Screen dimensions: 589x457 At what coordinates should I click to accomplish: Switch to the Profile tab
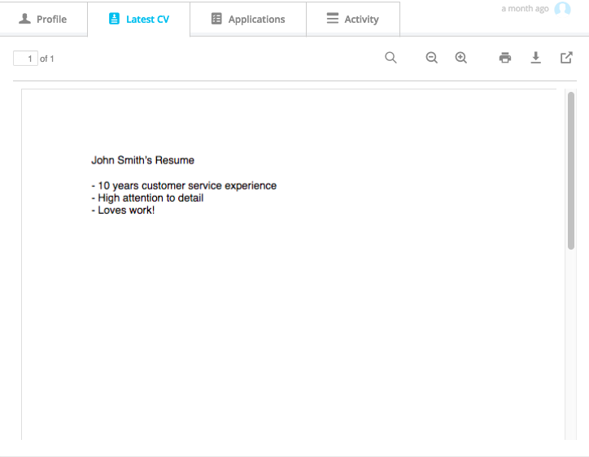pyautogui.click(x=51, y=19)
